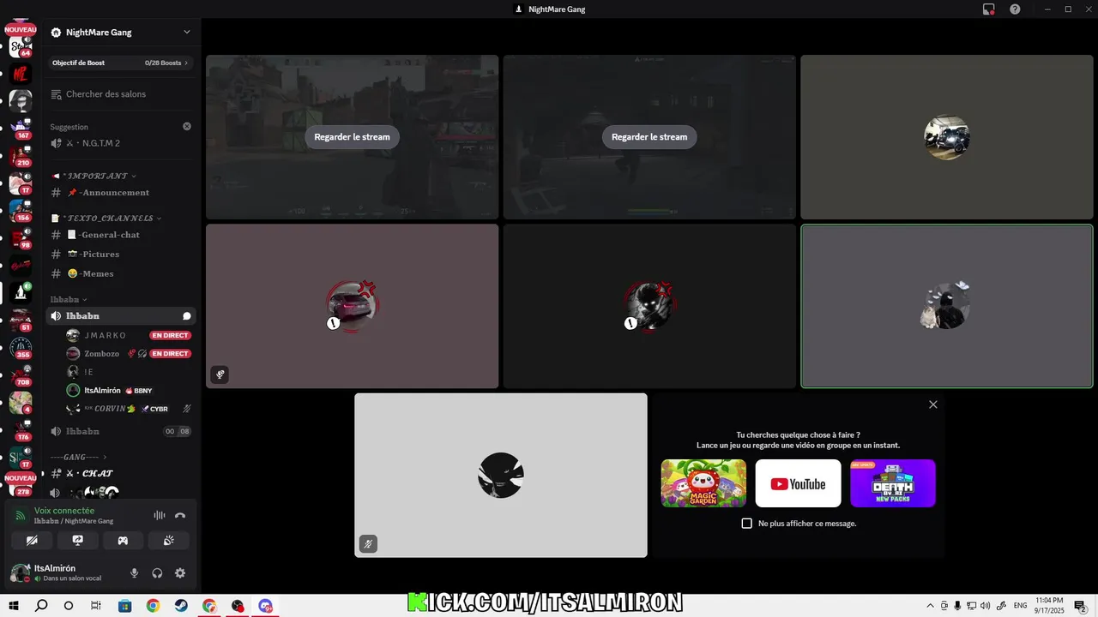
Task: Focus the muted bottom light-gray video tile
Action: click(501, 476)
